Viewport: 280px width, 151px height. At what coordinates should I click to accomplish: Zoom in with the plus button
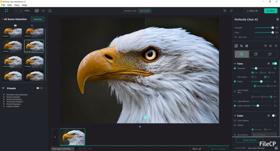(21, 11)
